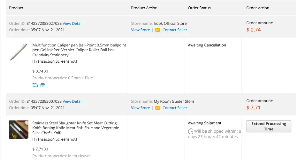View Detail for order 8142372383007025
This screenshot has width=297, height=160.
click(72, 101)
